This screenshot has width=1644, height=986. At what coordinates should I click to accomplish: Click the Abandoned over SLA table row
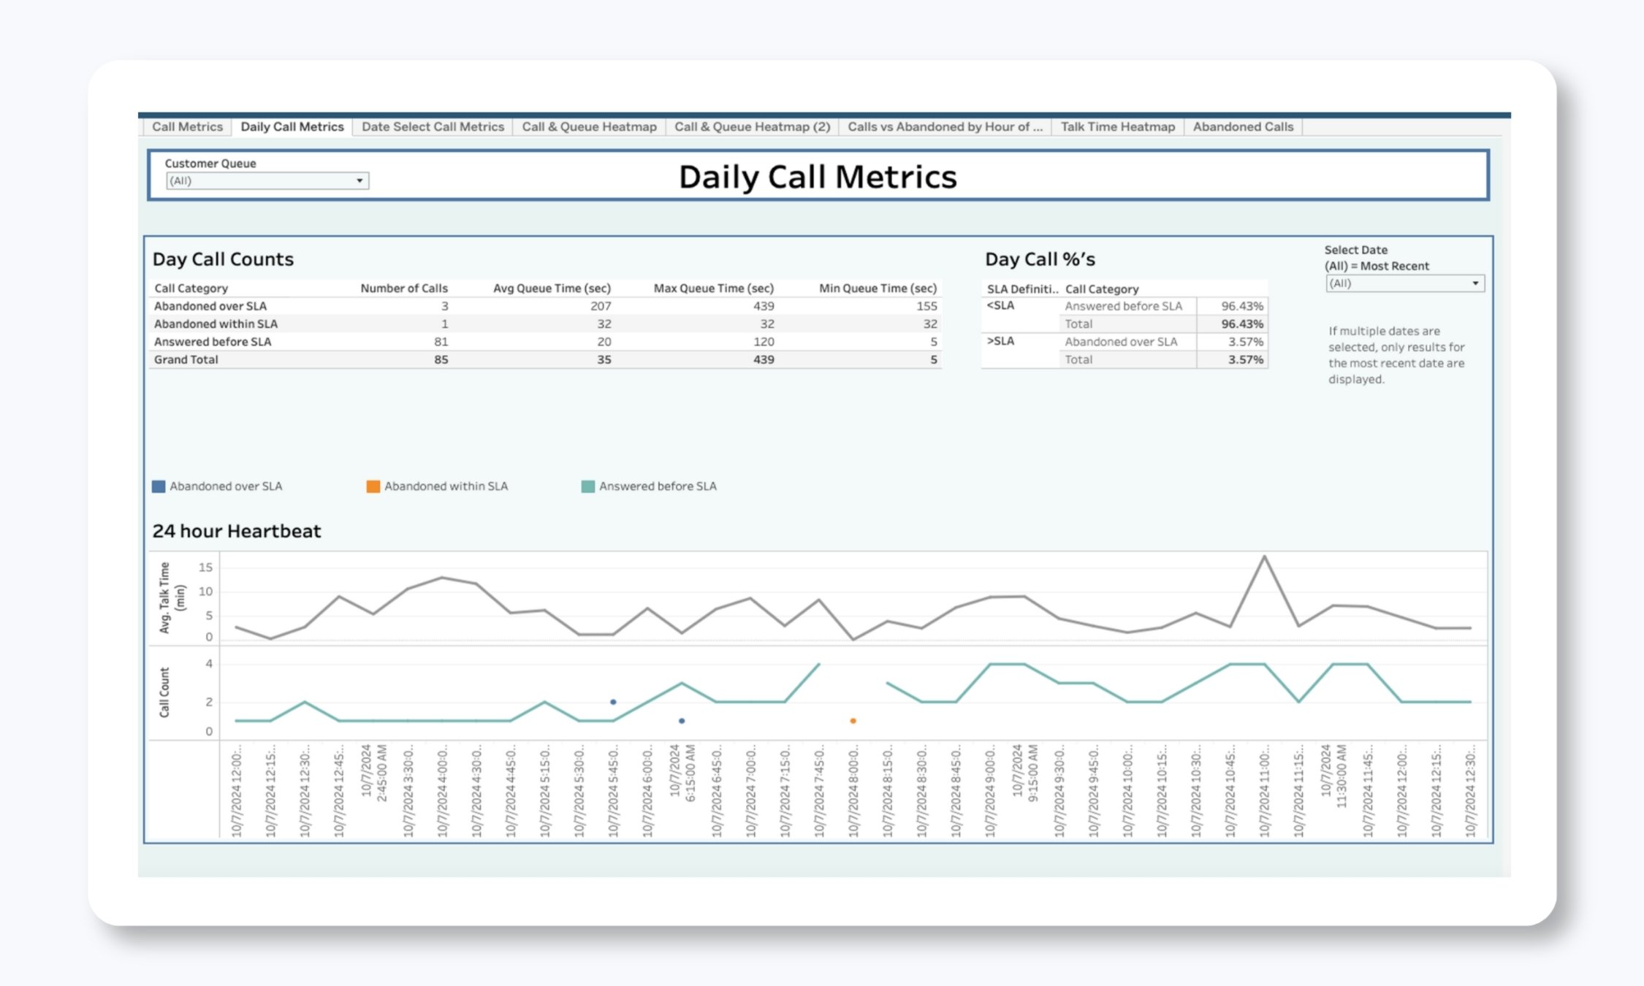pyautogui.click(x=211, y=306)
